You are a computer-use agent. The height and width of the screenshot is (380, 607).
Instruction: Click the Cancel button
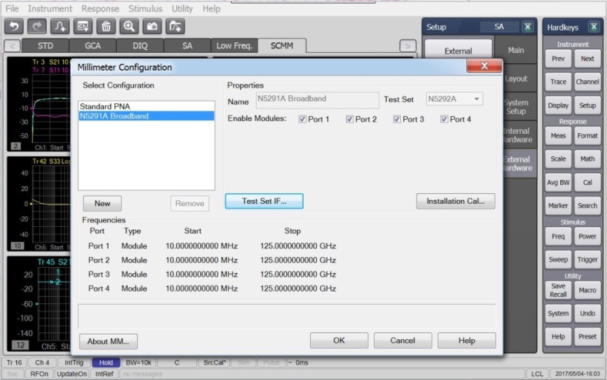pos(402,341)
